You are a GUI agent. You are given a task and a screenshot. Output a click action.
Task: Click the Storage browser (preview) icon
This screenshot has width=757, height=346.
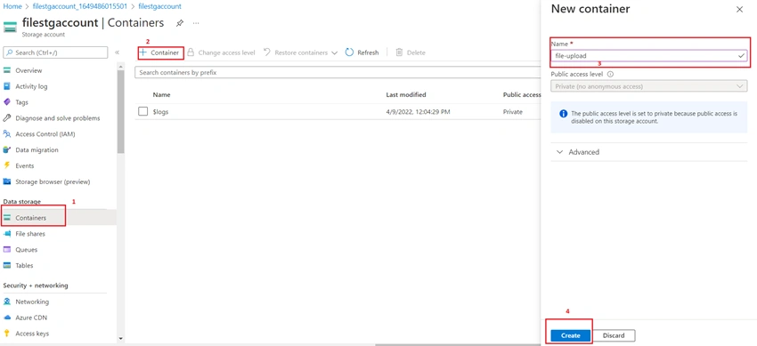7,181
